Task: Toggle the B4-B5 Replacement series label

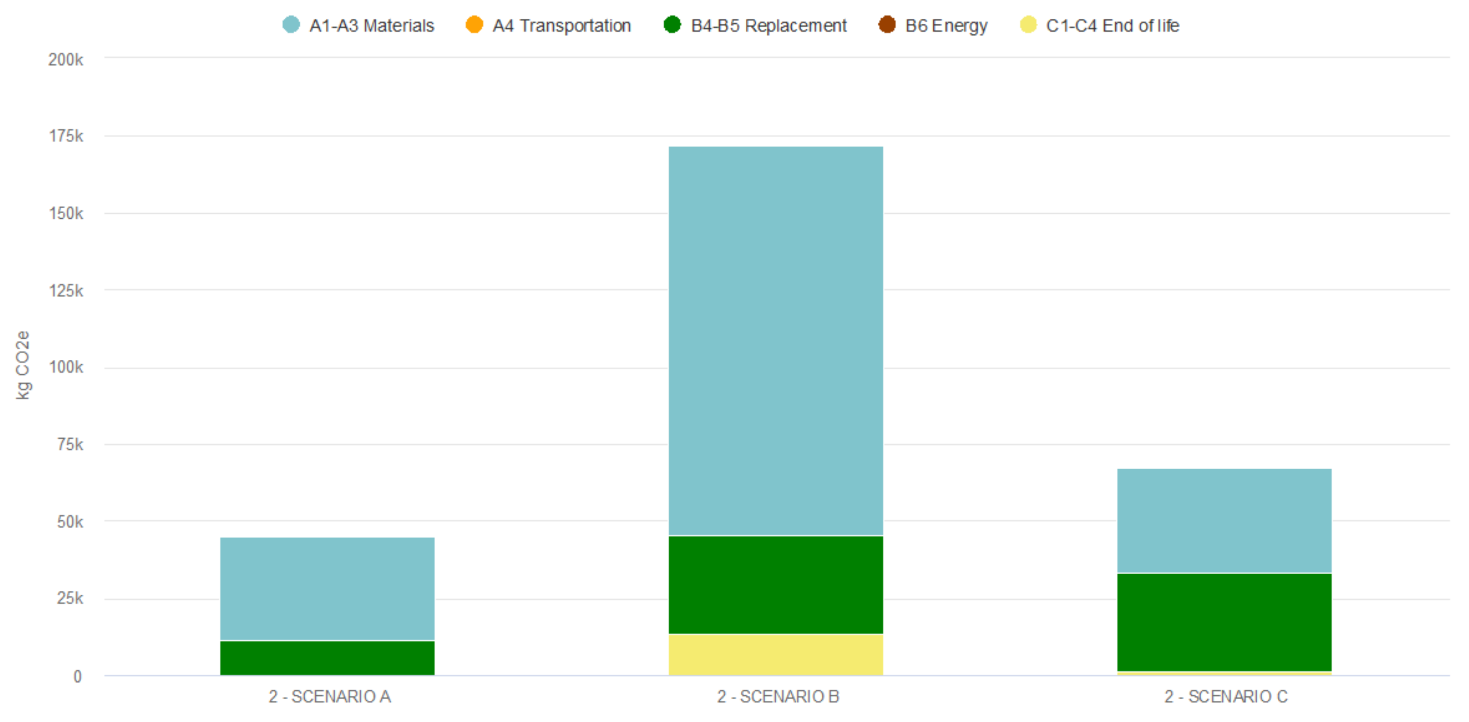Action: 768,26
